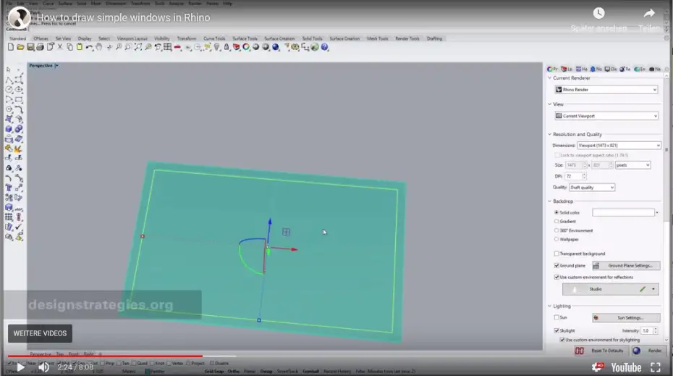Collapse the Resolution and Quality section
The height and width of the screenshot is (376, 673).
click(550, 134)
